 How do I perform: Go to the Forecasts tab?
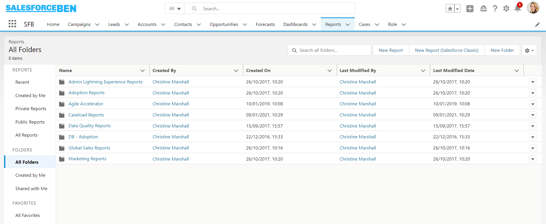(265, 24)
